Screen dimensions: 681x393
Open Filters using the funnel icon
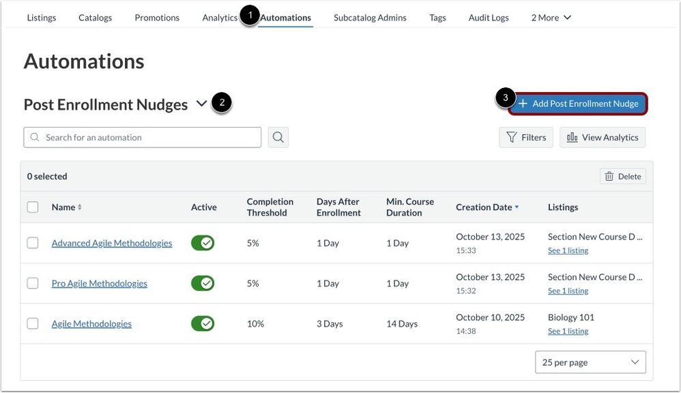pos(514,137)
